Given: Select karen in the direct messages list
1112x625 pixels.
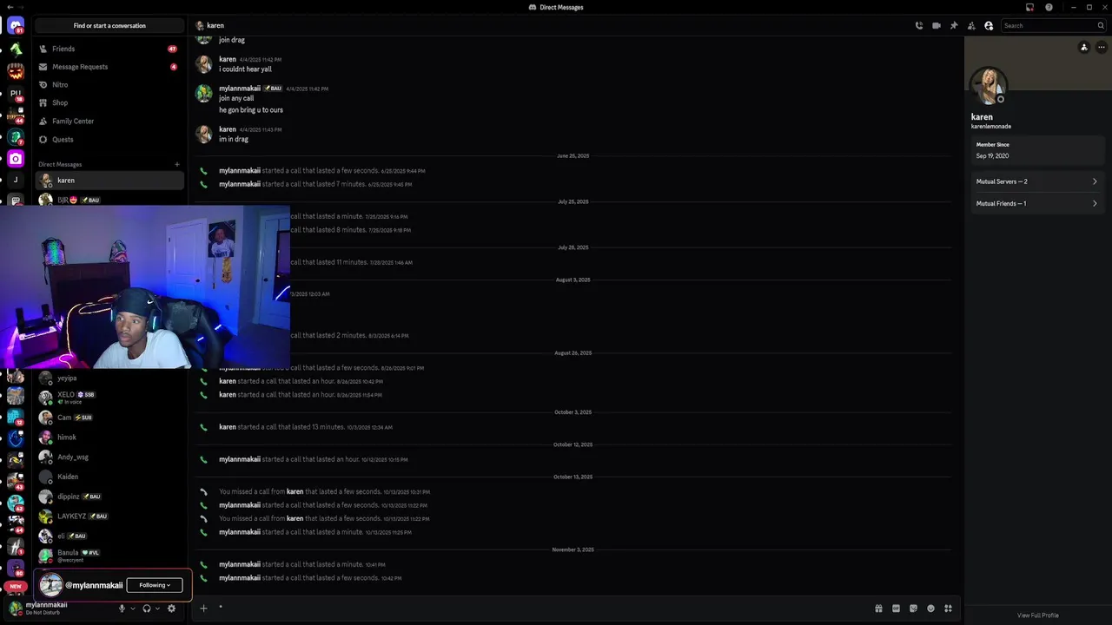Looking at the screenshot, I should 109,181.
